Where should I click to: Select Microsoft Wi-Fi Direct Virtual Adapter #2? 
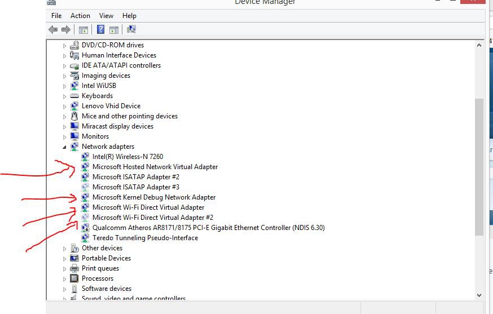tap(152, 218)
